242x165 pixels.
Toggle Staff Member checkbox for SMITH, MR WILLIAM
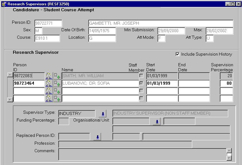click(142, 76)
